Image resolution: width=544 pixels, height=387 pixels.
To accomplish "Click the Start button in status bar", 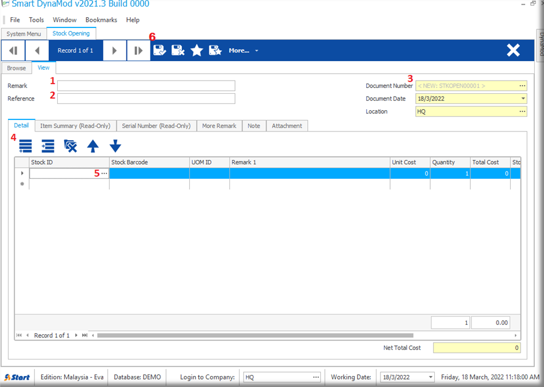I will 17,377.
